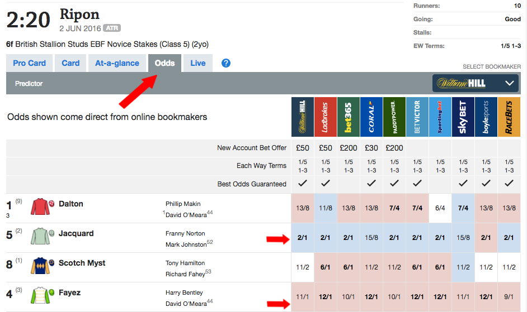Select Fayez's 10/1 odds at bet365
Viewport: 527px width, 312px height.
coord(348,297)
